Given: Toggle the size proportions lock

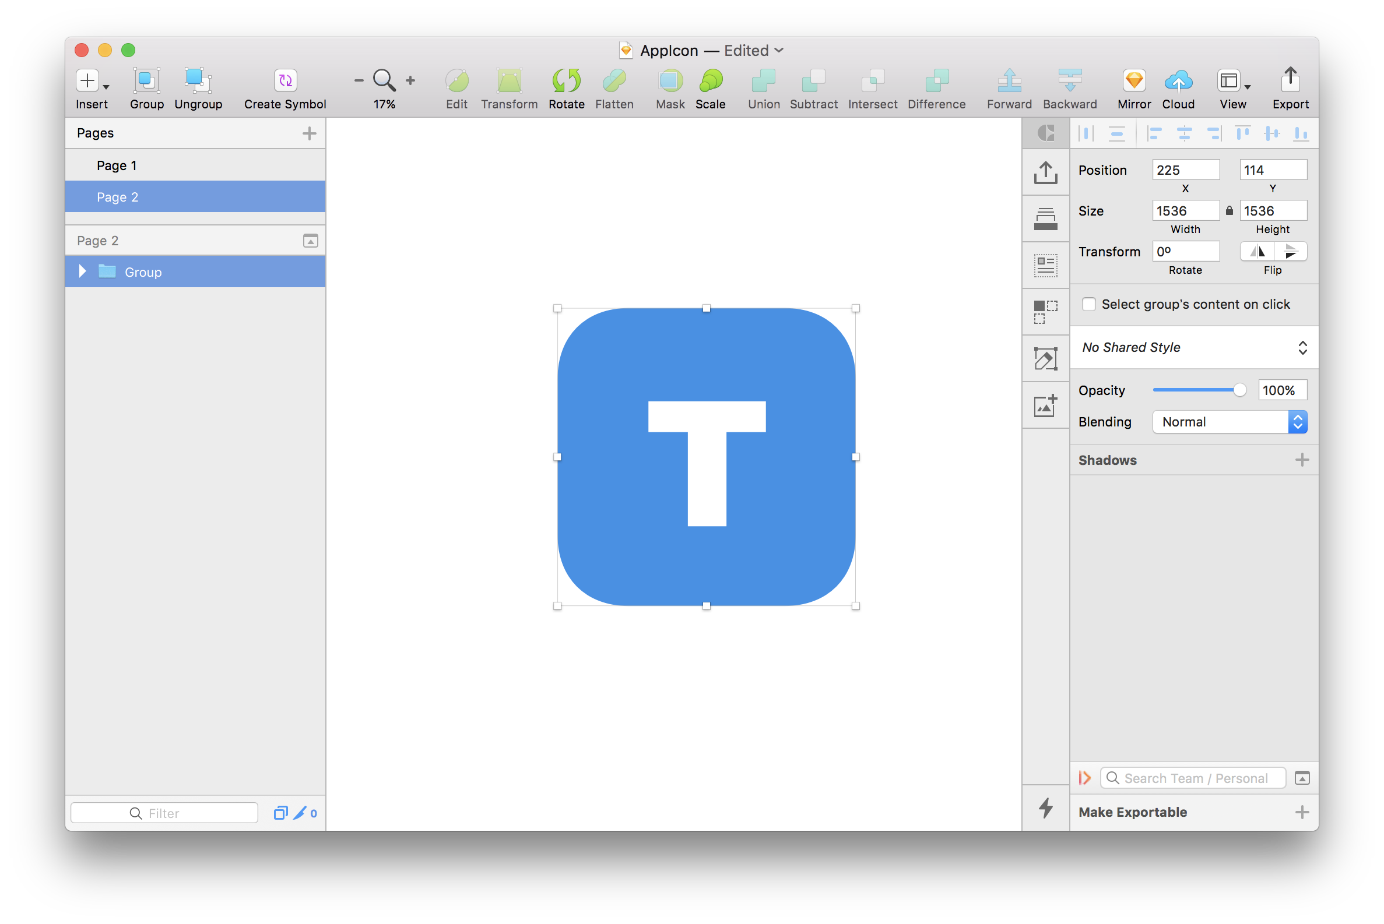Looking at the screenshot, I should pyautogui.click(x=1229, y=210).
